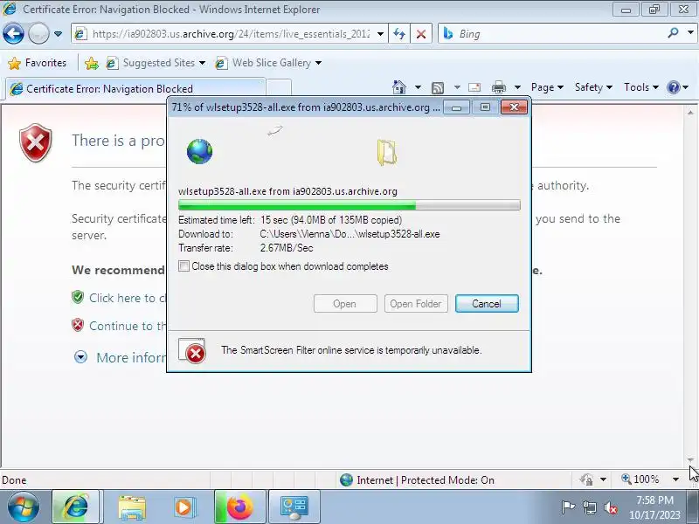Click the RSS feeds icon
This screenshot has height=524, width=699.
coord(438,88)
